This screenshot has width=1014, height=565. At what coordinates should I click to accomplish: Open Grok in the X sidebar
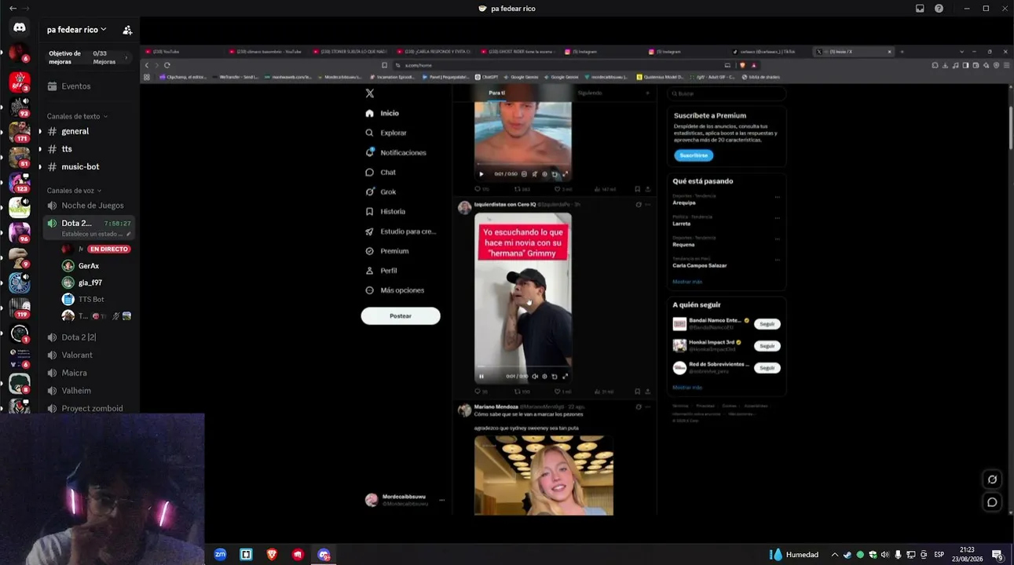[x=381, y=191]
